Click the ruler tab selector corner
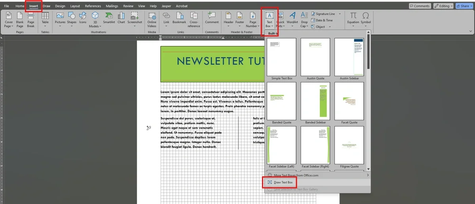The width and height of the screenshot is (475, 204). pos(2,38)
